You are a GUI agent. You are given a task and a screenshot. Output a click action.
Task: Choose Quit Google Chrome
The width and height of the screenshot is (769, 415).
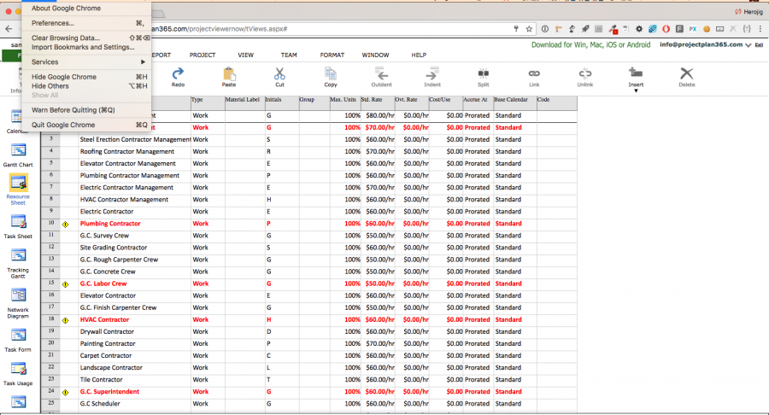click(x=86, y=125)
